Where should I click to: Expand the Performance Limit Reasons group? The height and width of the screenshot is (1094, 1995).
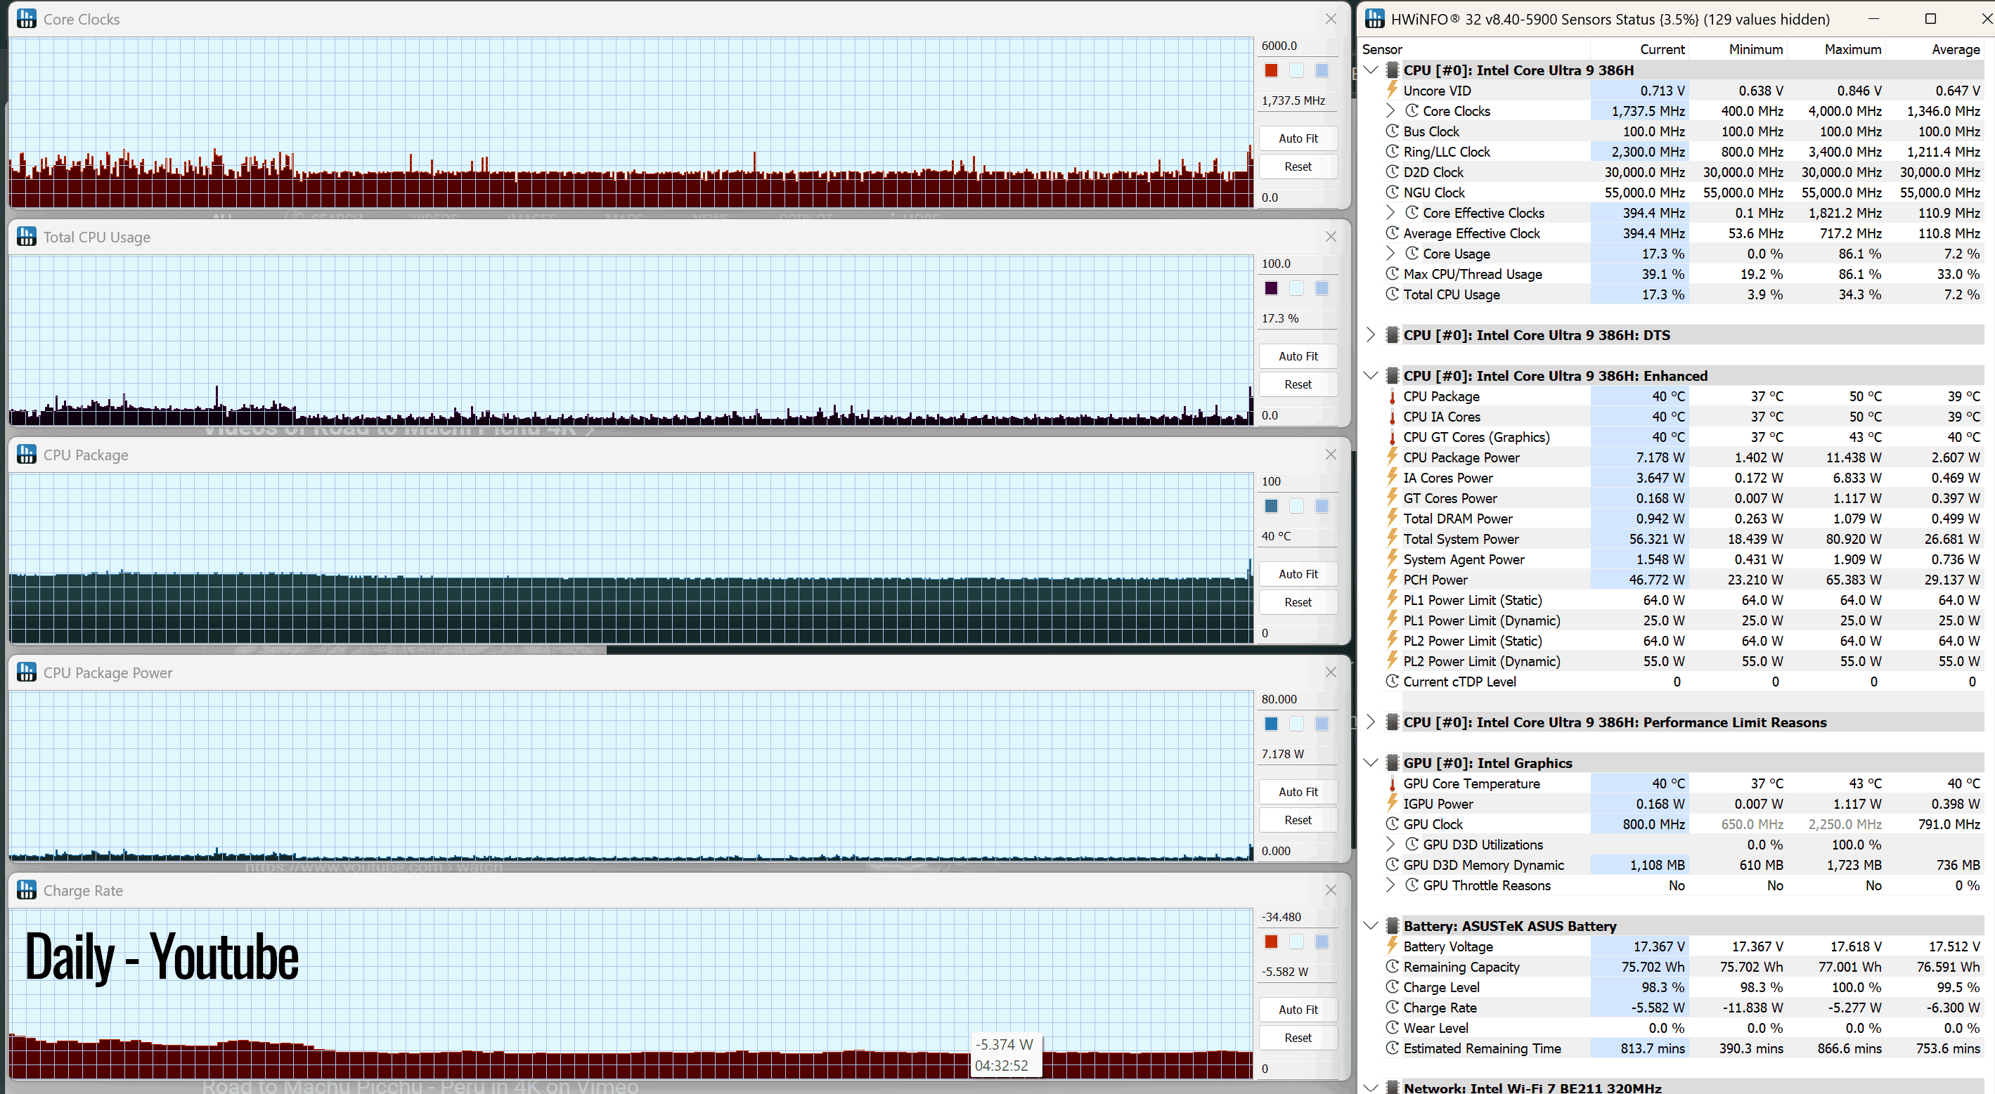(1371, 722)
